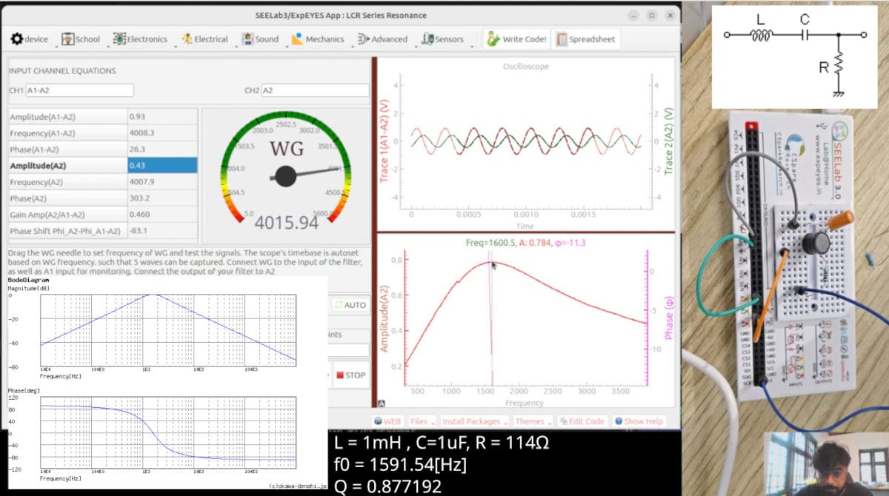Viewport: 889px width, 496px height.
Task: Open the Mechanics menu
Action: point(316,39)
